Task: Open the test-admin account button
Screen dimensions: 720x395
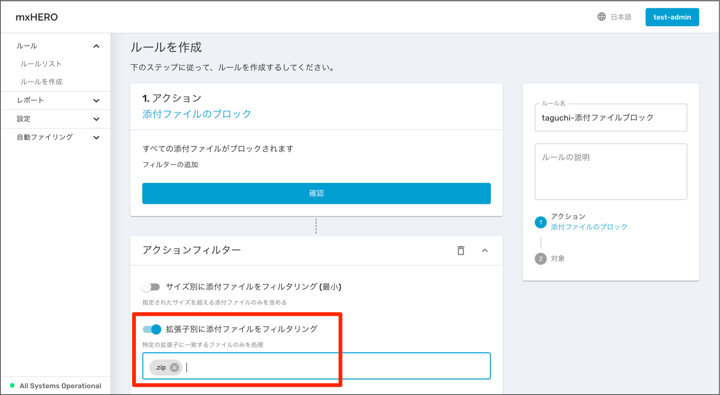Action: point(672,17)
